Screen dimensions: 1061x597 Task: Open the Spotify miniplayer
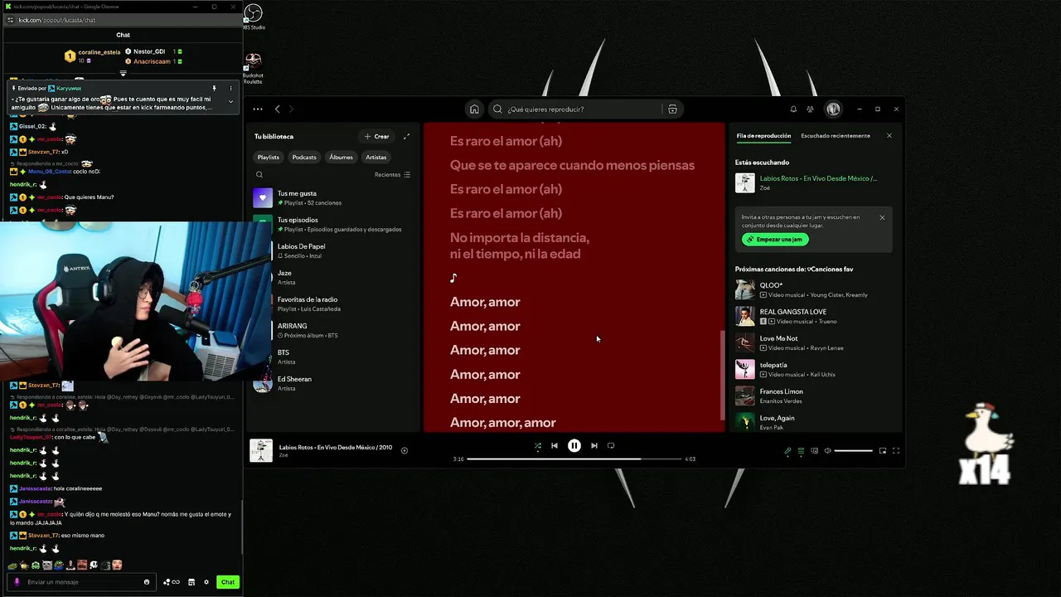click(883, 451)
